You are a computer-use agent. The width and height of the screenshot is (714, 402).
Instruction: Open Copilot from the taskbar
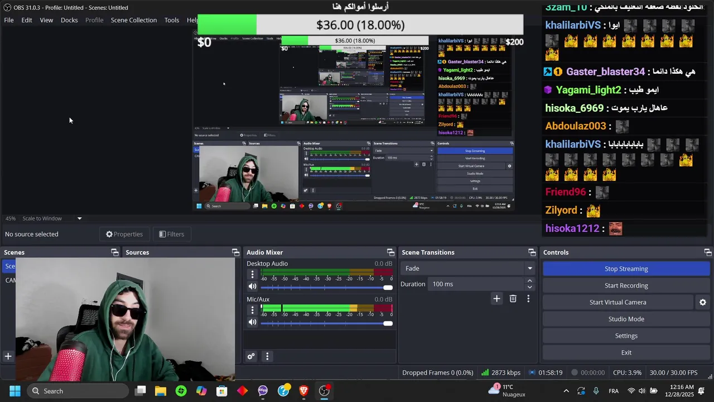click(201, 391)
